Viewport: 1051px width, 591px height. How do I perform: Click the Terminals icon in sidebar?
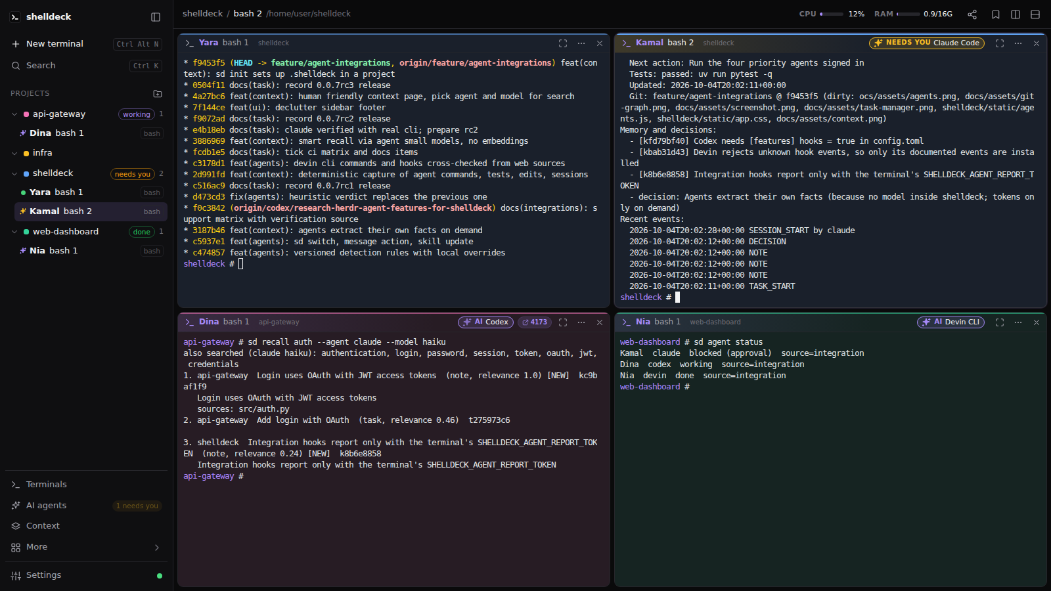(16, 485)
